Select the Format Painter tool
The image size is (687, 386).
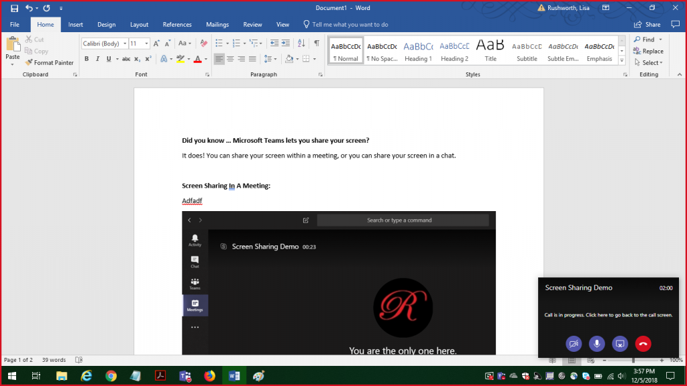[50, 62]
